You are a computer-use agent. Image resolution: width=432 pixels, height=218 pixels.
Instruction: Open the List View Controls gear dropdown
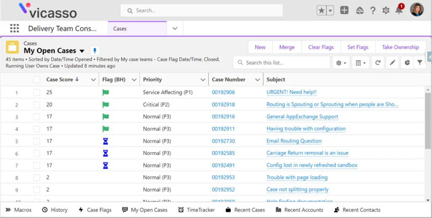pyautogui.click(x=341, y=63)
